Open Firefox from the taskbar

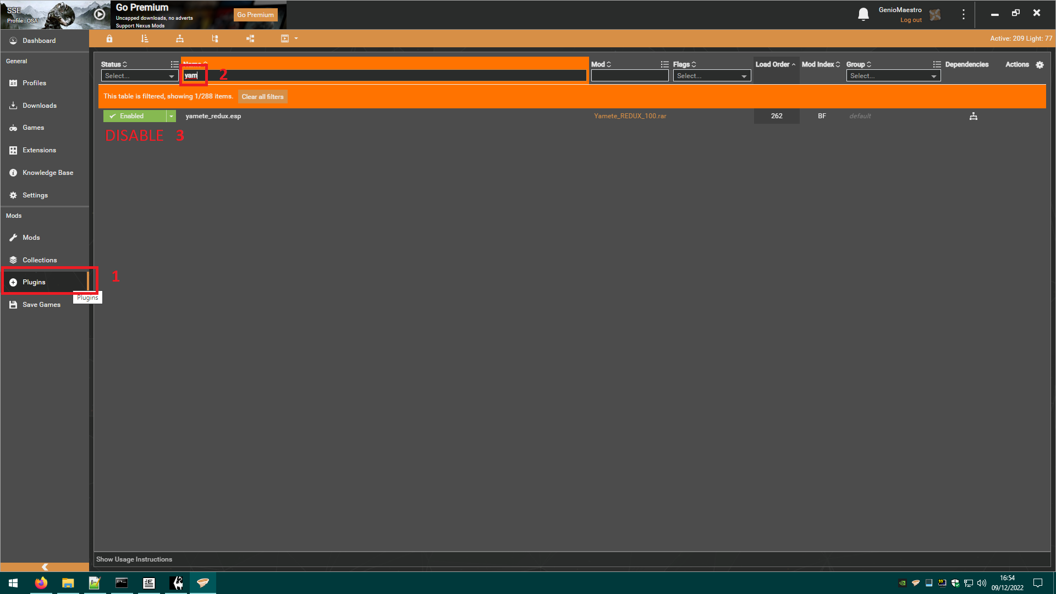click(x=41, y=583)
